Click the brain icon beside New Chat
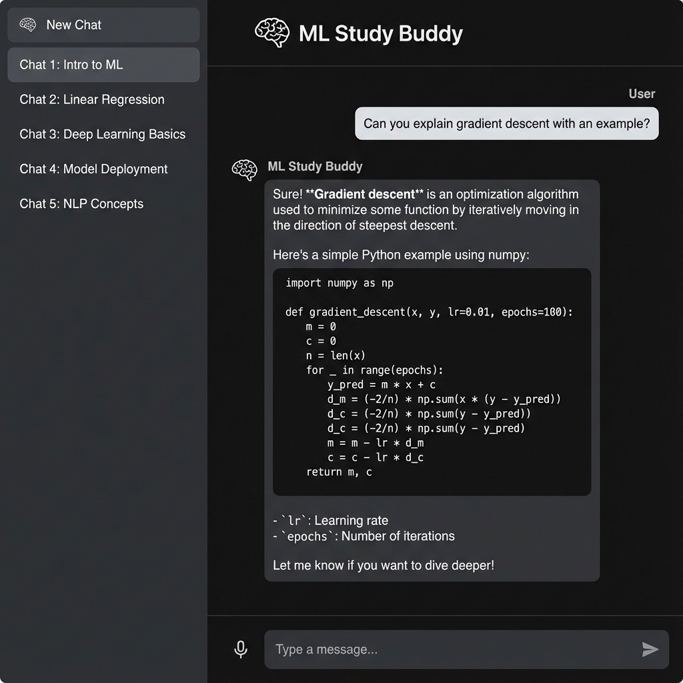Viewport: 683px width, 683px height. (x=28, y=25)
